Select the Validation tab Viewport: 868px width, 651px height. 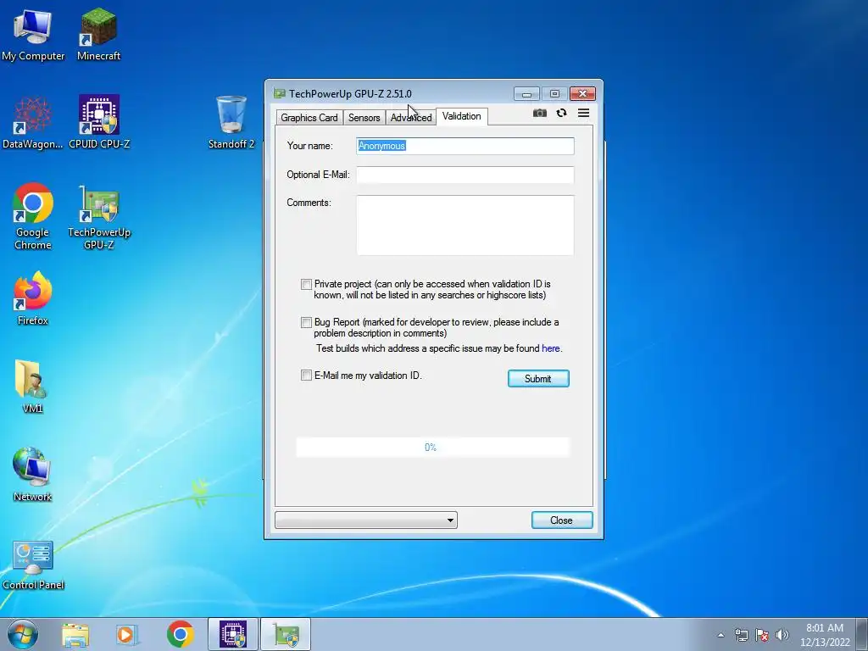pyautogui.click(x=462, y=116)
